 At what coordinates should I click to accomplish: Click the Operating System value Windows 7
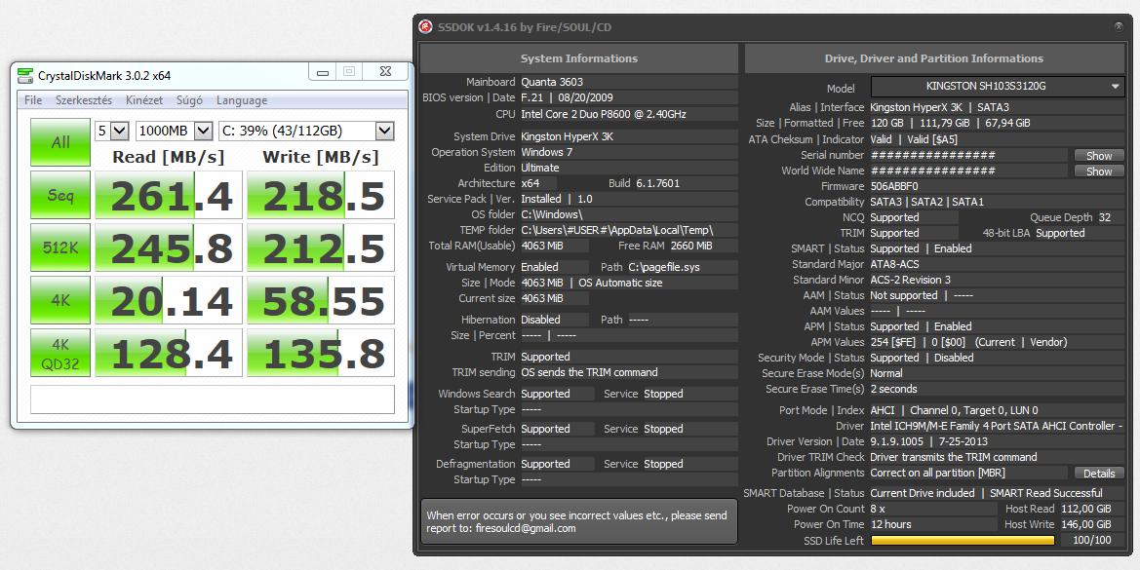(546, 152)
